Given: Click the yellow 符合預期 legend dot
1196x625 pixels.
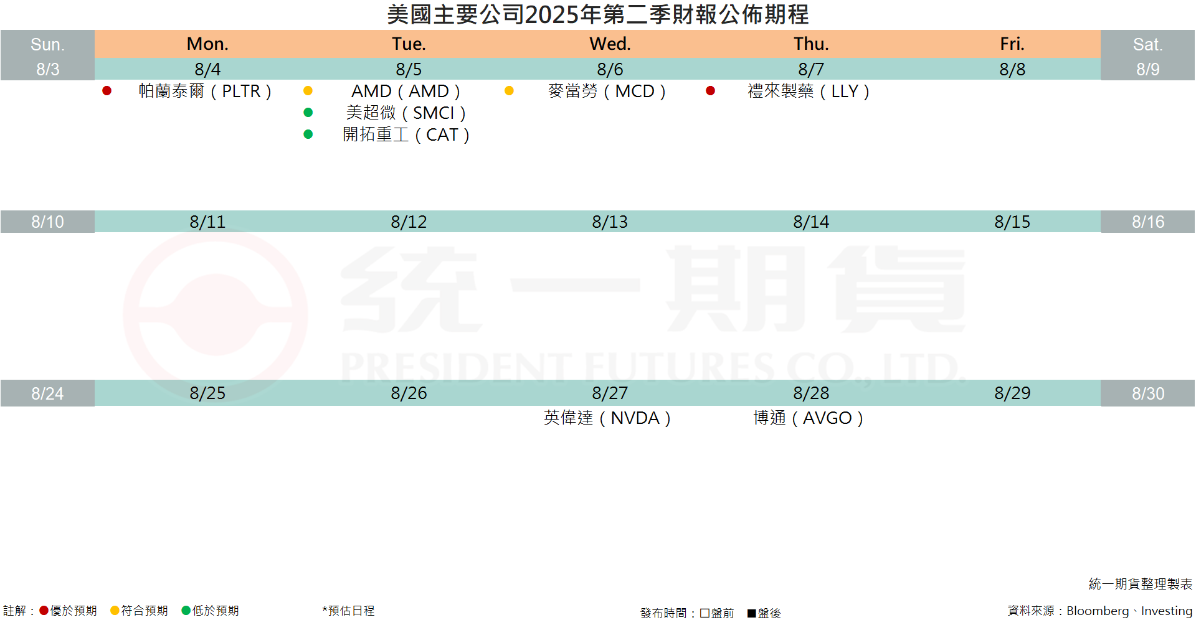Looking at the screenshot, I should tap(115, 611).
